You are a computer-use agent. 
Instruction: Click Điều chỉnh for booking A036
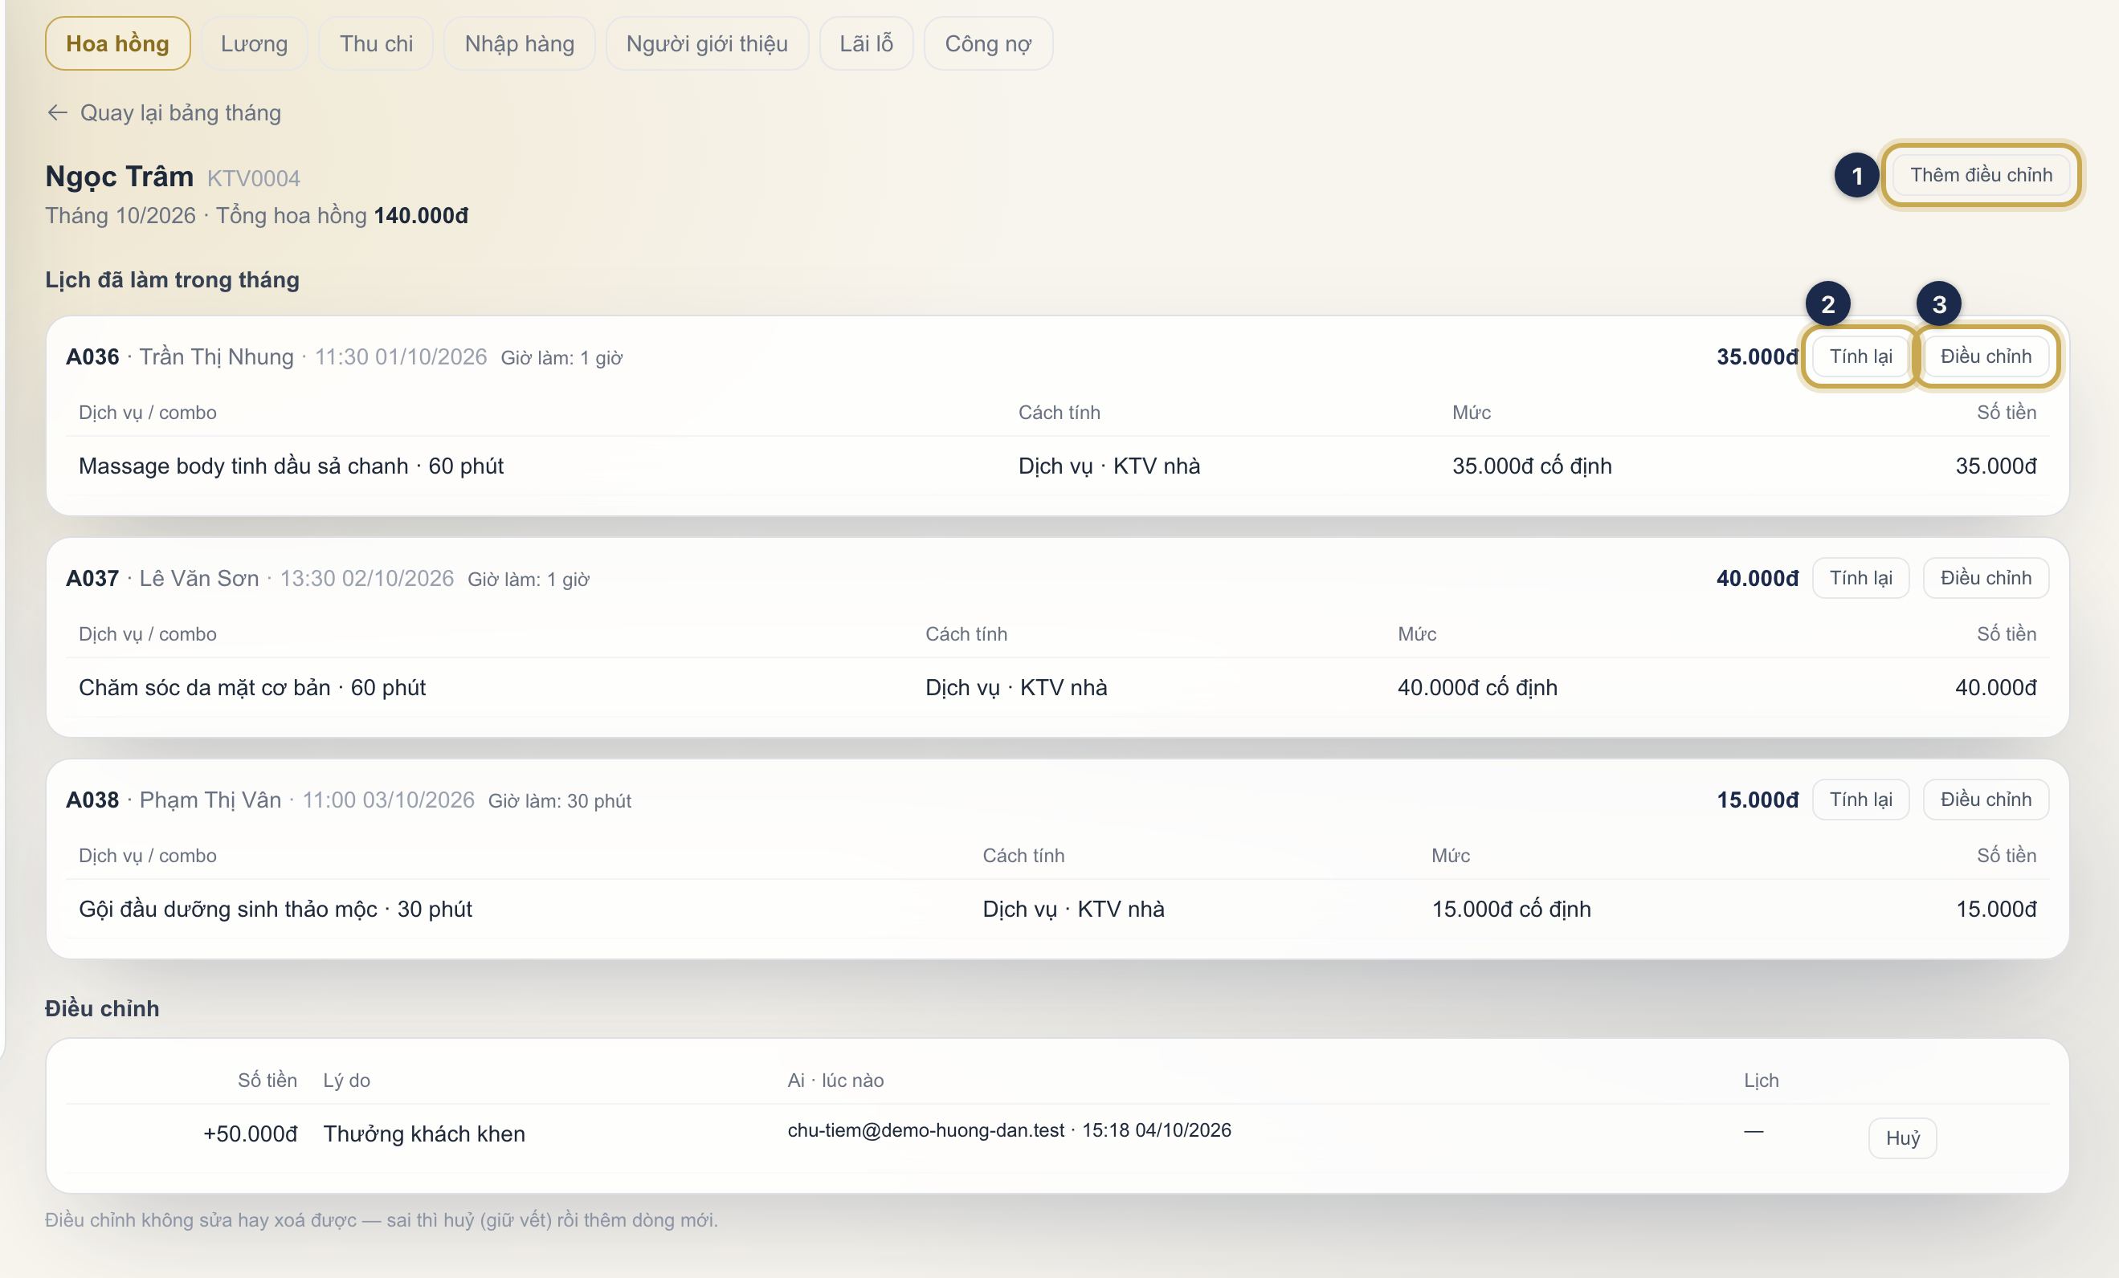(x=1986, y=356)
